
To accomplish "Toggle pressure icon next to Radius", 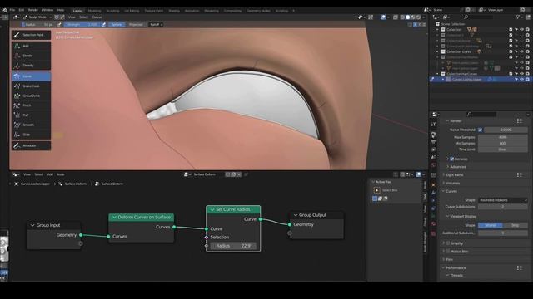I will (59, 24).
